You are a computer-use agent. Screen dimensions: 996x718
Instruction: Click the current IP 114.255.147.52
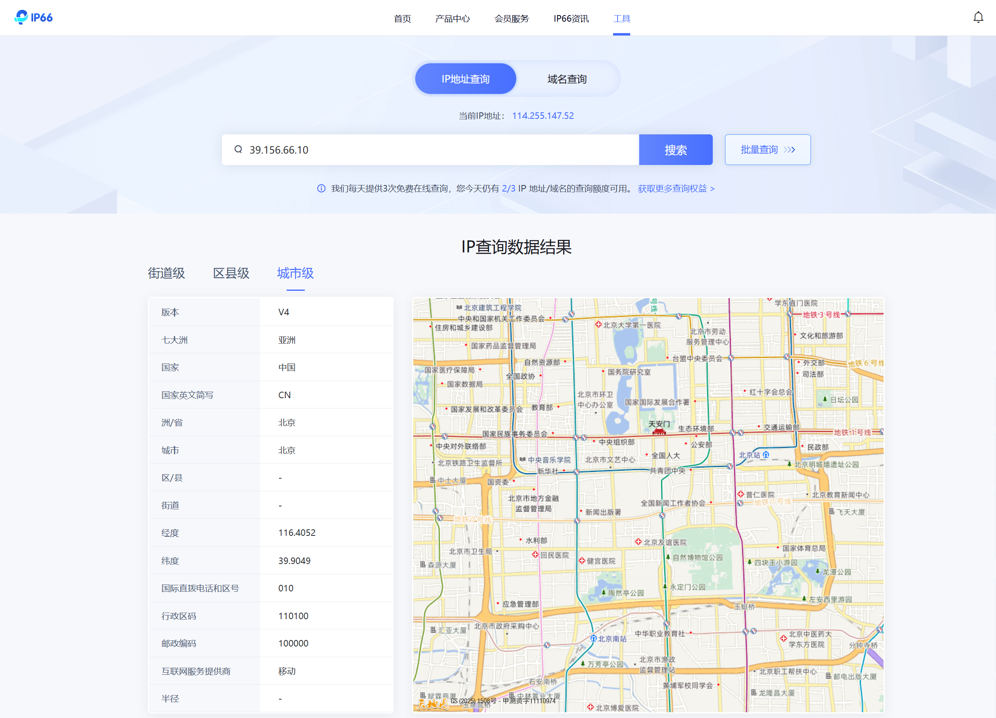pos(542,116)
